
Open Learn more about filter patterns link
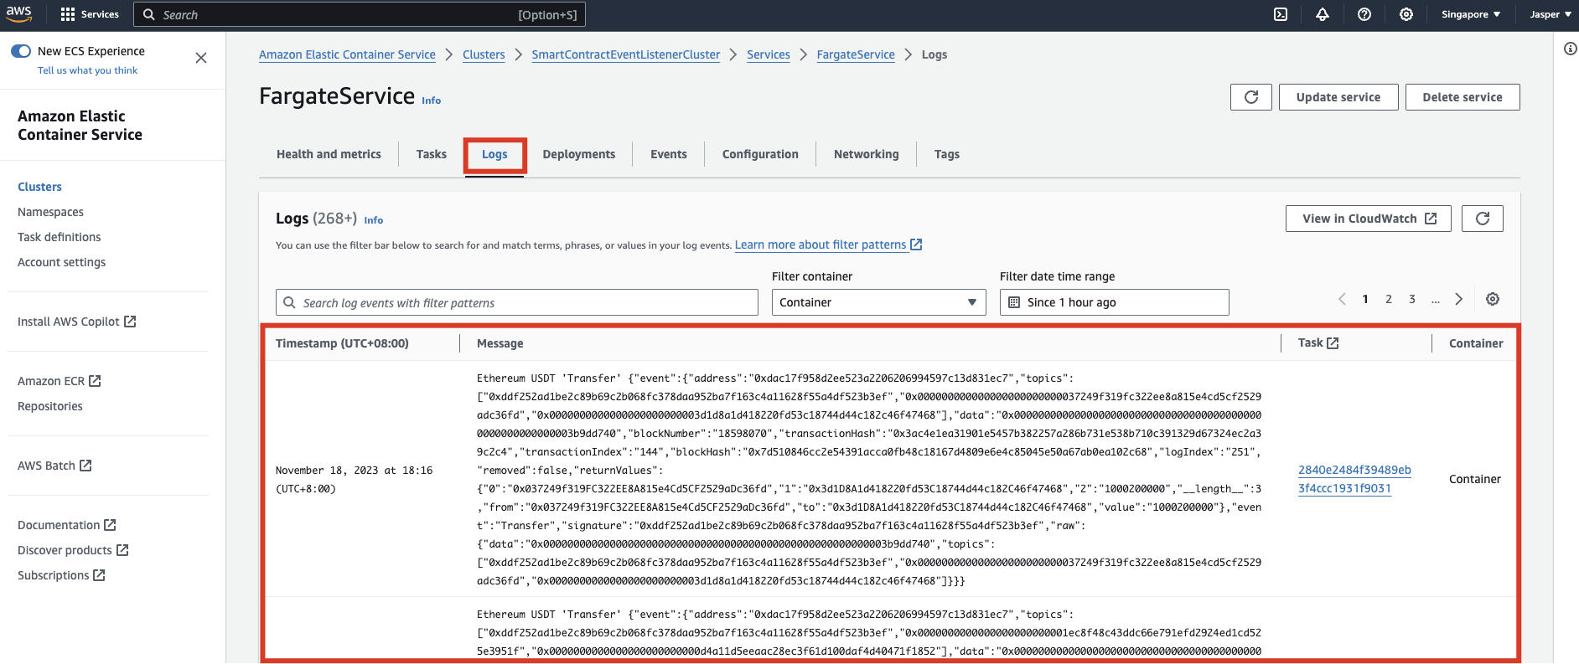pyautogui.click(x=828, y=244)
